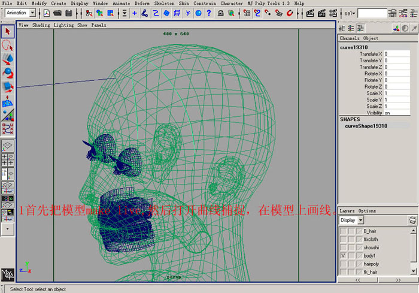Toggle visibility box for body1 layer
419x293 pixels.
click(343, 255)
